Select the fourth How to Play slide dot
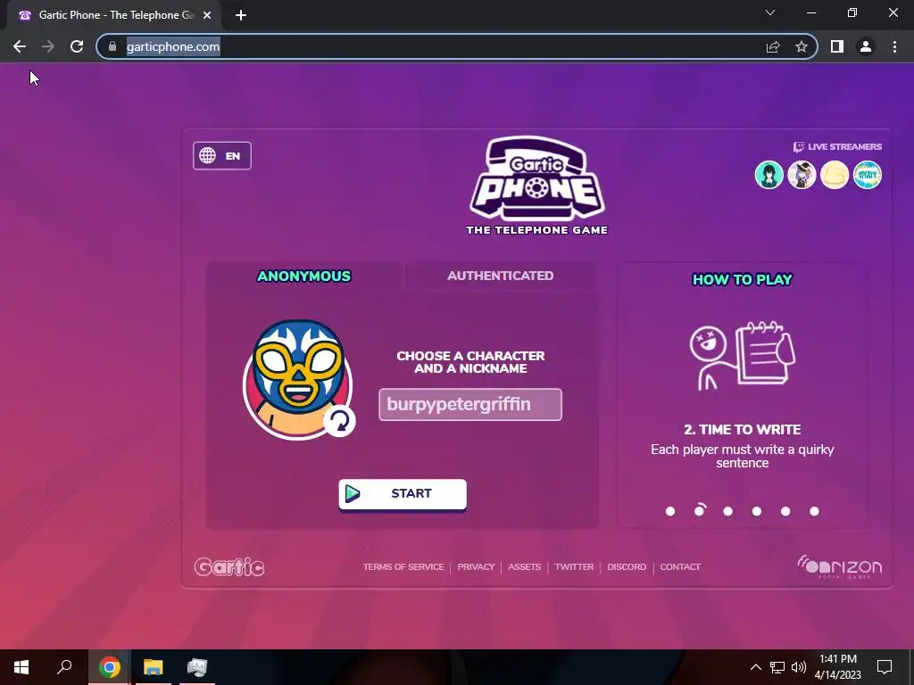Viewport: 914px width, 685px height. [757, 511]
